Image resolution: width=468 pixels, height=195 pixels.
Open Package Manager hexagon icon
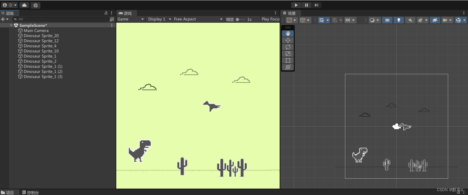pos(36,5)
